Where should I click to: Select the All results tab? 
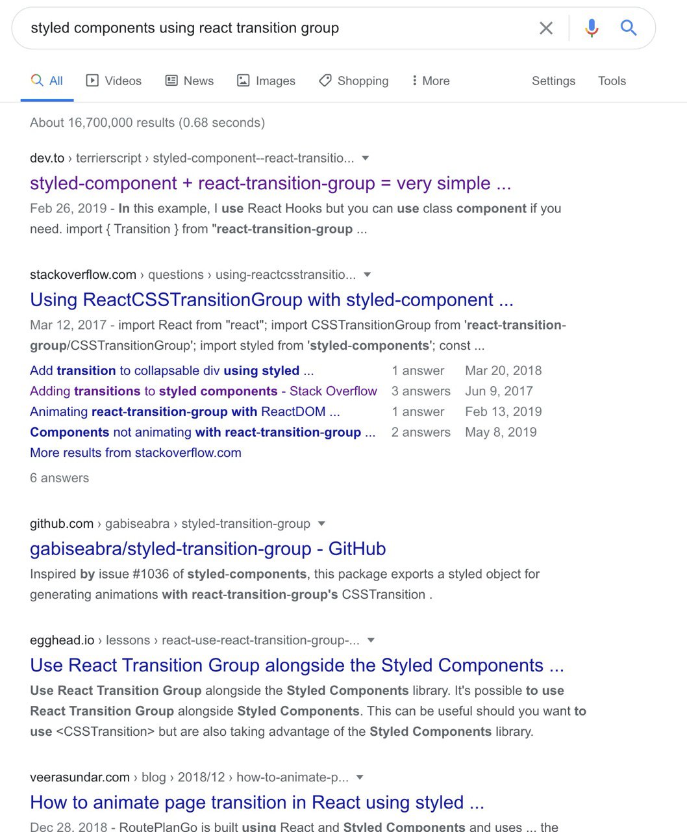coord(47,81)
